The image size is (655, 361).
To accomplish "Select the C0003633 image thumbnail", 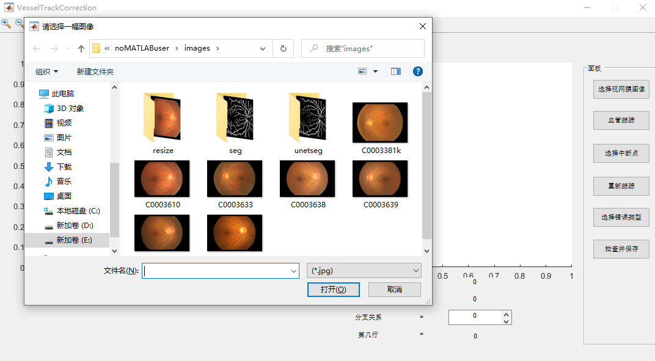I will point(235,179).
